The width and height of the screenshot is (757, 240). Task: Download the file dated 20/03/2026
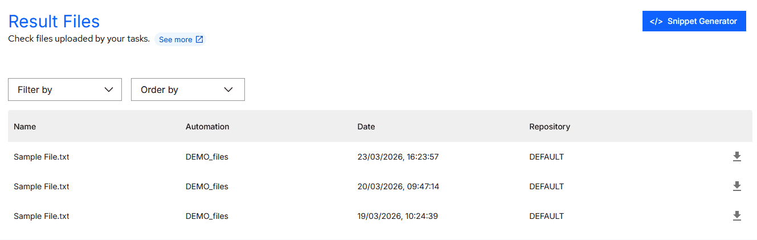coord(736,186)
